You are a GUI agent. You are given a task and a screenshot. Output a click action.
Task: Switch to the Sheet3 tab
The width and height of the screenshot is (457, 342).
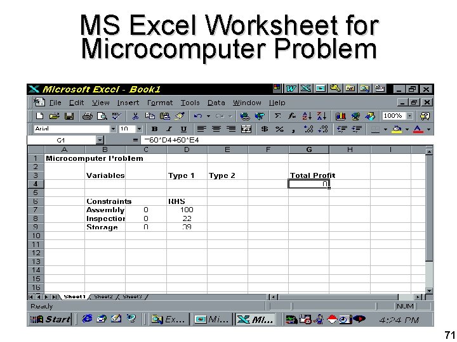coord(132,297)
